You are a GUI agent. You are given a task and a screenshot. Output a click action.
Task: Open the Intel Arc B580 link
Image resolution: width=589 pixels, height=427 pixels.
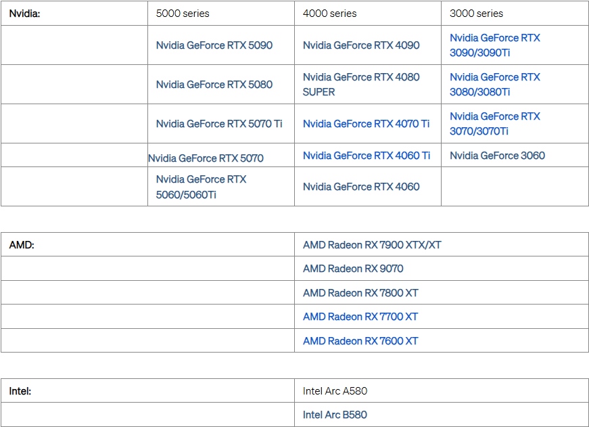tap(335, 415)
